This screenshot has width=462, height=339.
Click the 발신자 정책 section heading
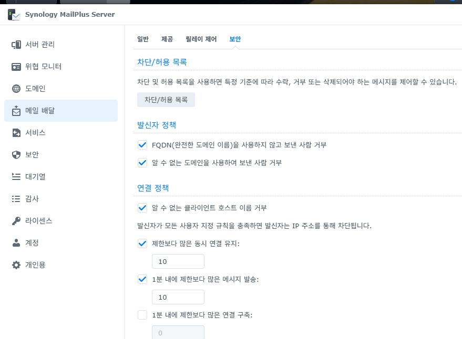point(157,125)
